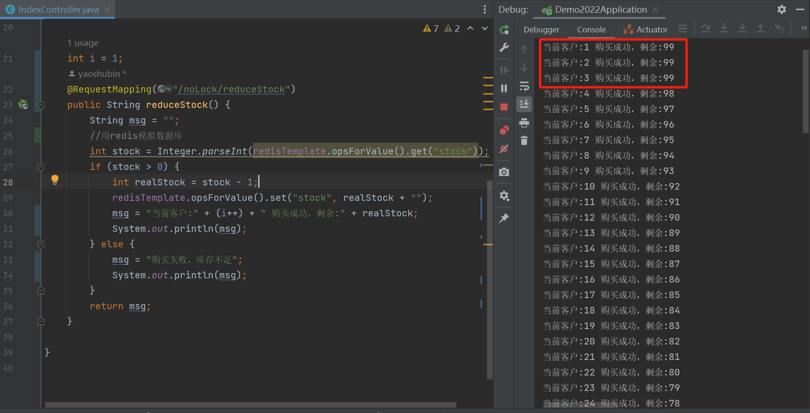Click fold end marker at line 35
The width and height of the screenshot is (810, 413).
41,291
